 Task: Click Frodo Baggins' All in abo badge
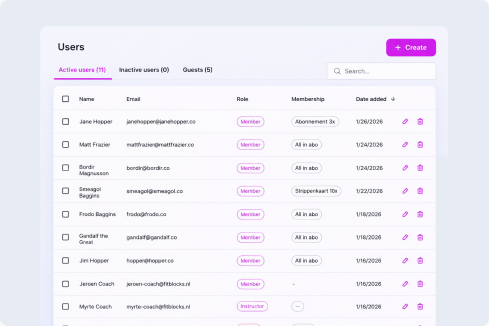[306, 214]
